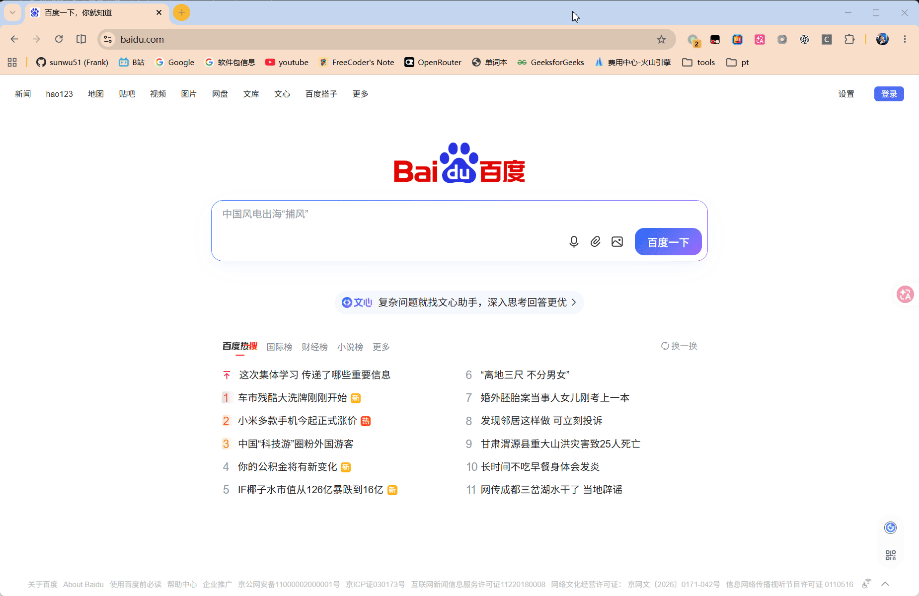This screenshot has width=919, height=596.
Task: Open the 费用中心-火山引擎 bookmark
Action: click(633, 62)
